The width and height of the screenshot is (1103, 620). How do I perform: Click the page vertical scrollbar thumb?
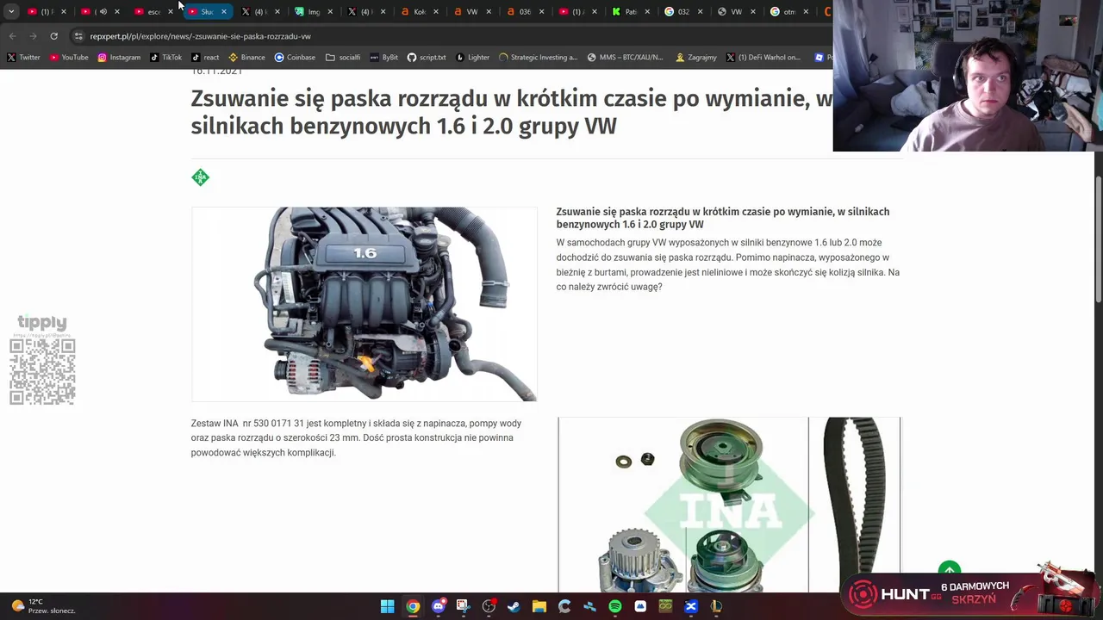[1098, 239]
